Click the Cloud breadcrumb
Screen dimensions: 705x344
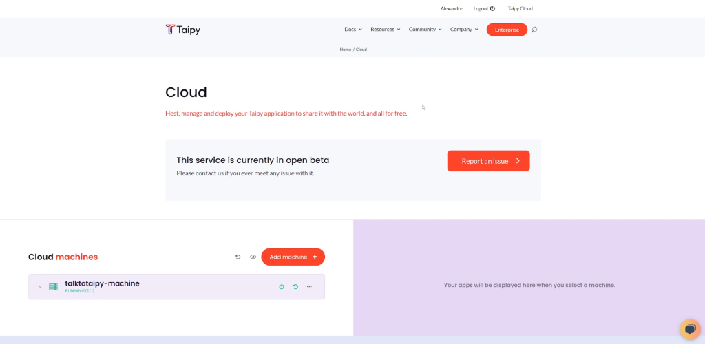[x=361, y=50]
